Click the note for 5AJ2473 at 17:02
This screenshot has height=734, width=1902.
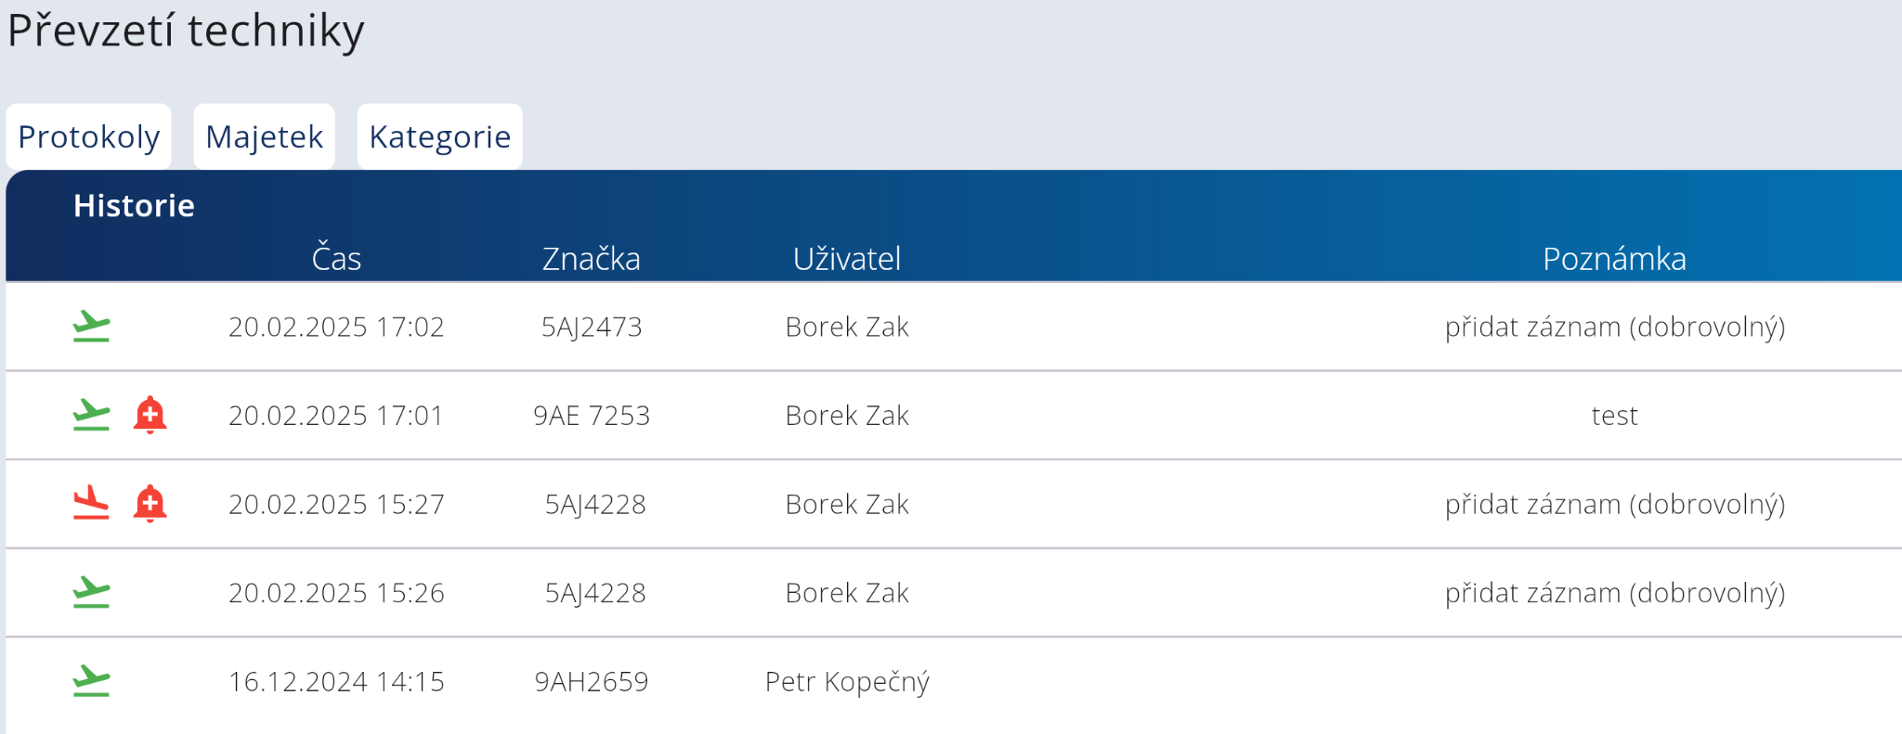tap(1614, 327)
